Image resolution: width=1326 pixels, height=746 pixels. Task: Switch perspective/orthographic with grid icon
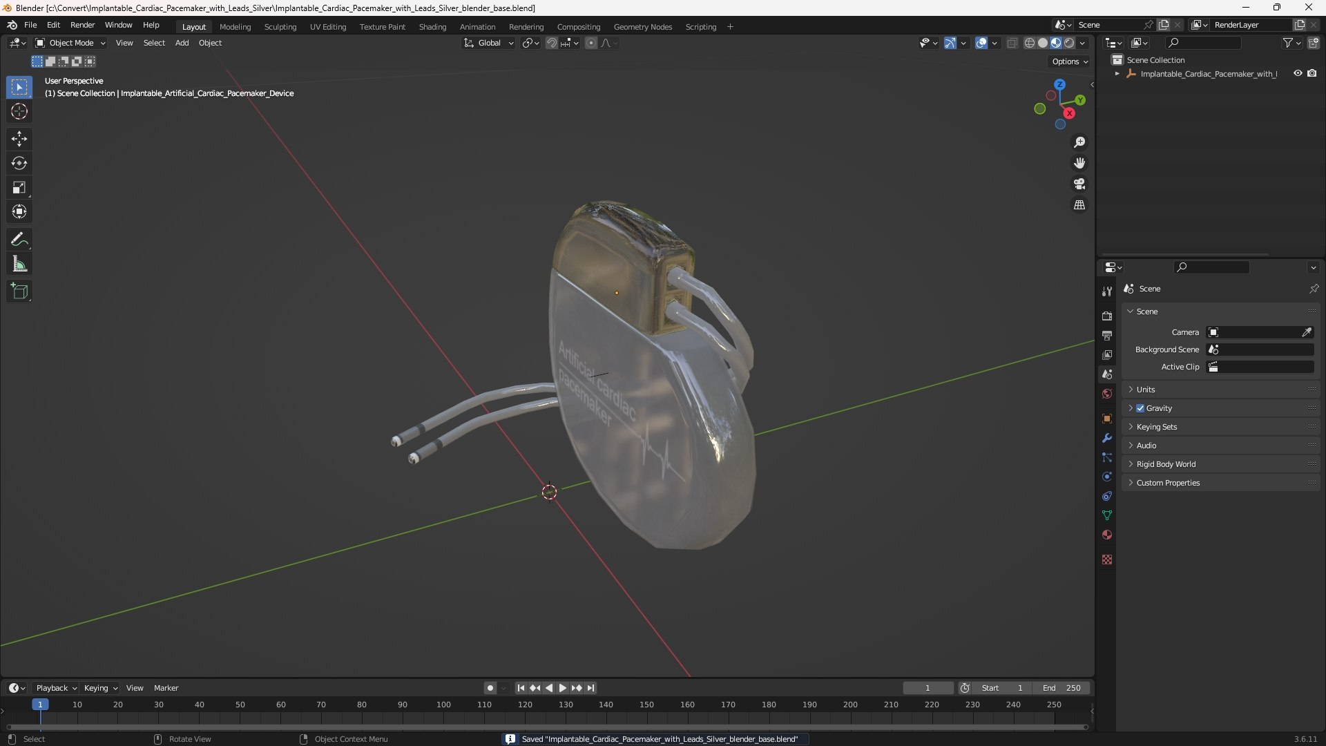pyautogui.click(x=1079, y=205)
